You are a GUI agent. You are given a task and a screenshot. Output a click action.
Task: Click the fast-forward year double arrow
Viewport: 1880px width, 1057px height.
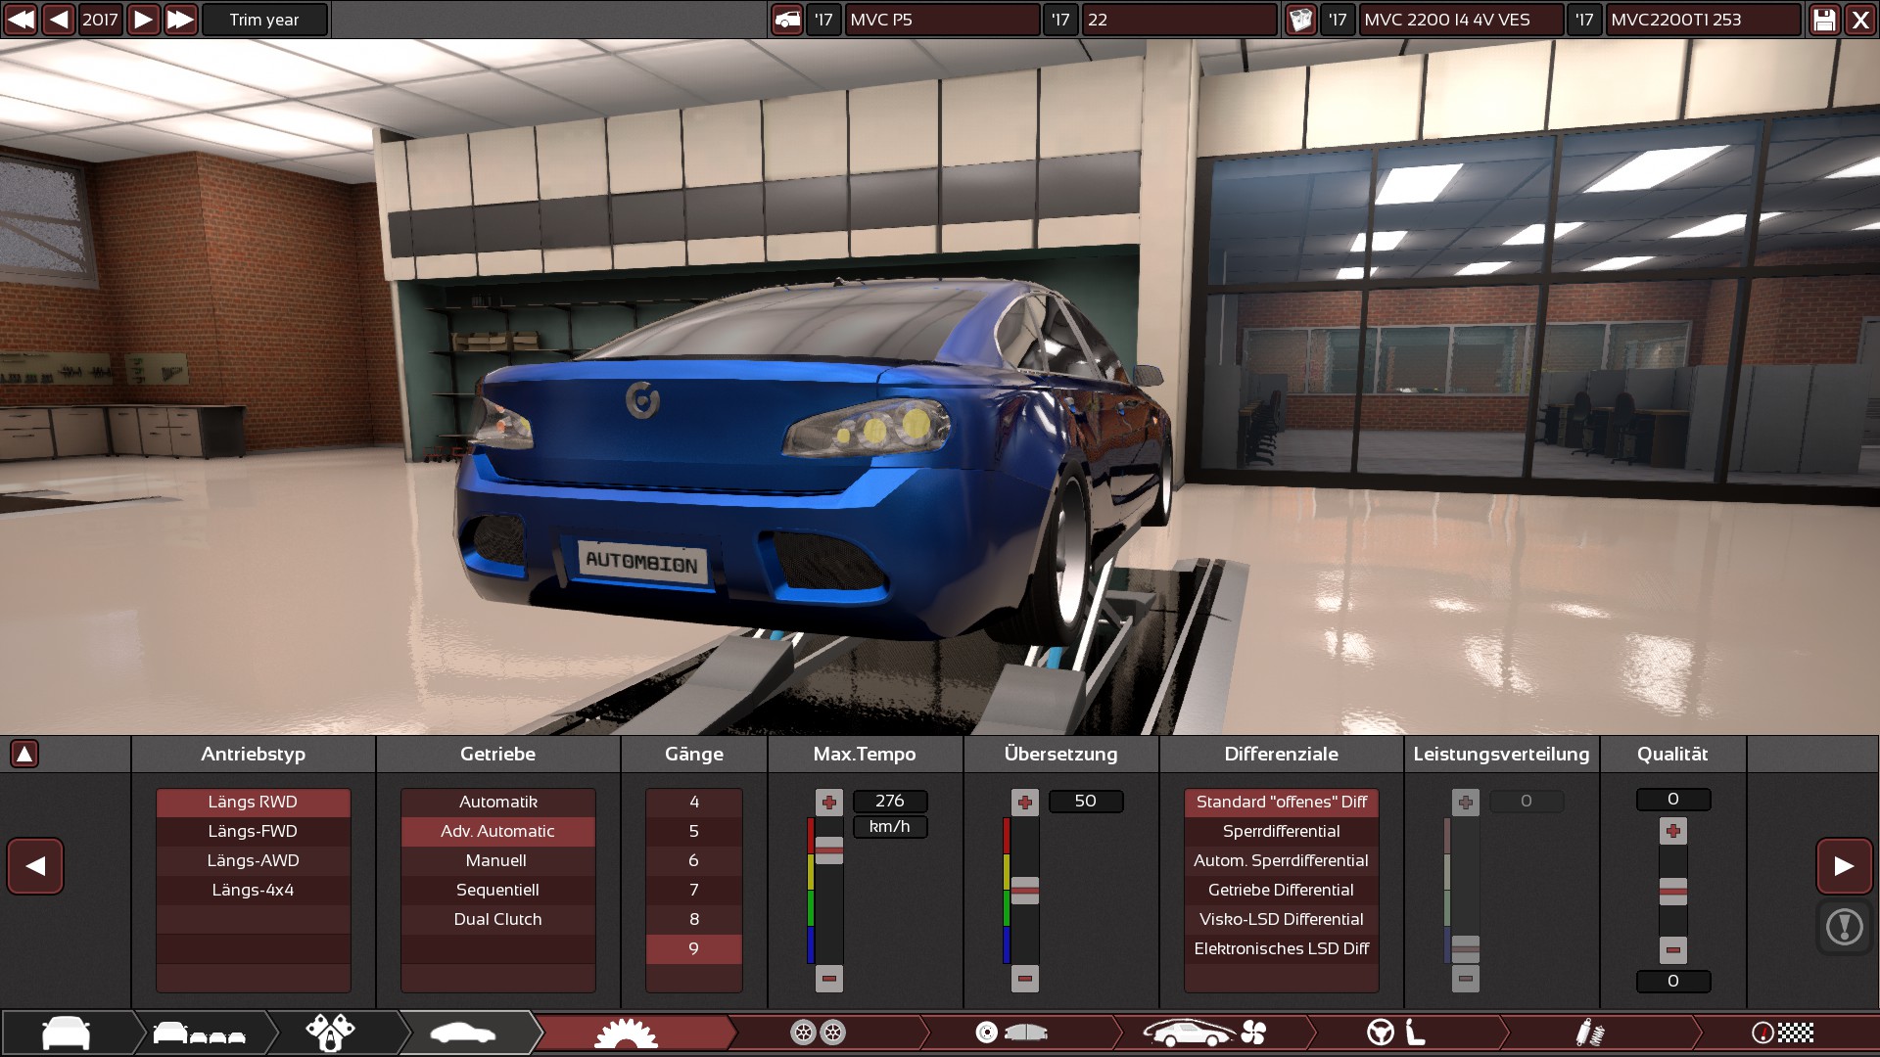[x=180, y=20]
